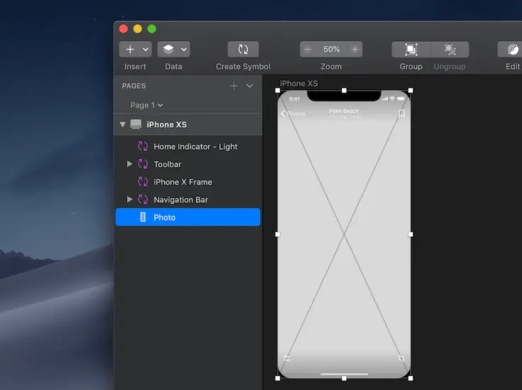
Task: Click the Photo layer image icon
Action: 143,217
